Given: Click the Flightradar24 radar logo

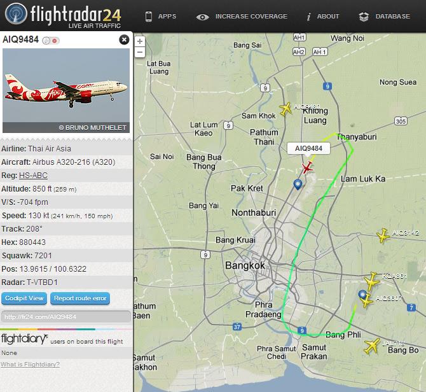Looking at the screenshot, I should (x=16, y=14).
